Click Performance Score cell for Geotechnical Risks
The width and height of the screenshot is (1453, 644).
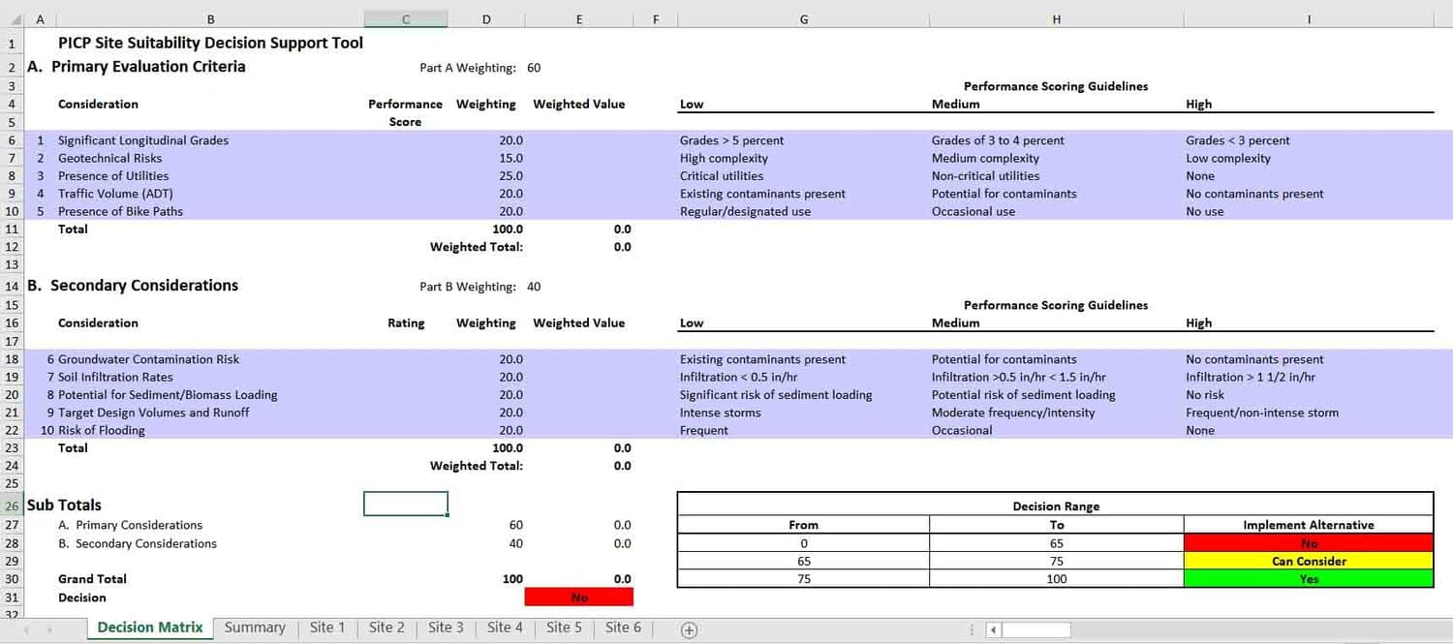point(405,159)
